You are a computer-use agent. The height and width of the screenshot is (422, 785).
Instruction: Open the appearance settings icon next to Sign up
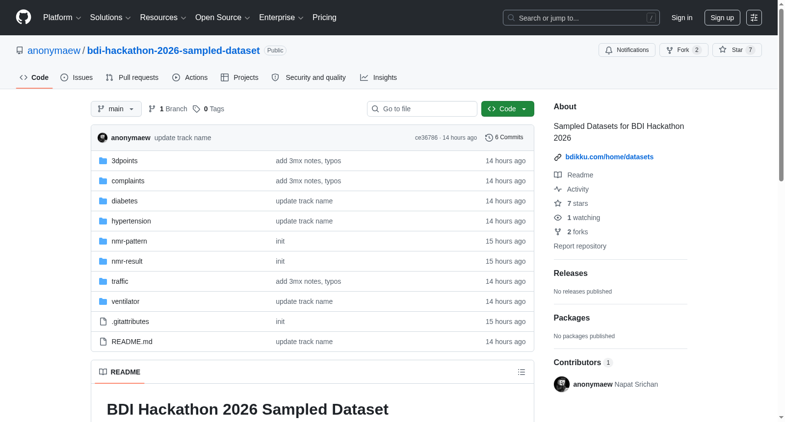click(754, 18)
